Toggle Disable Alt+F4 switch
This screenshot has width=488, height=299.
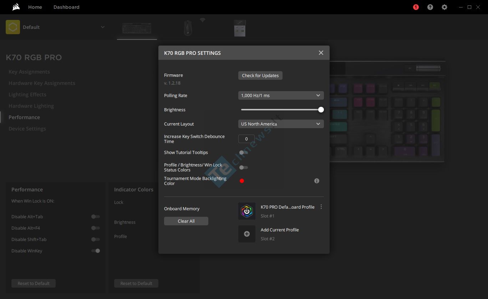pos(96,228)
